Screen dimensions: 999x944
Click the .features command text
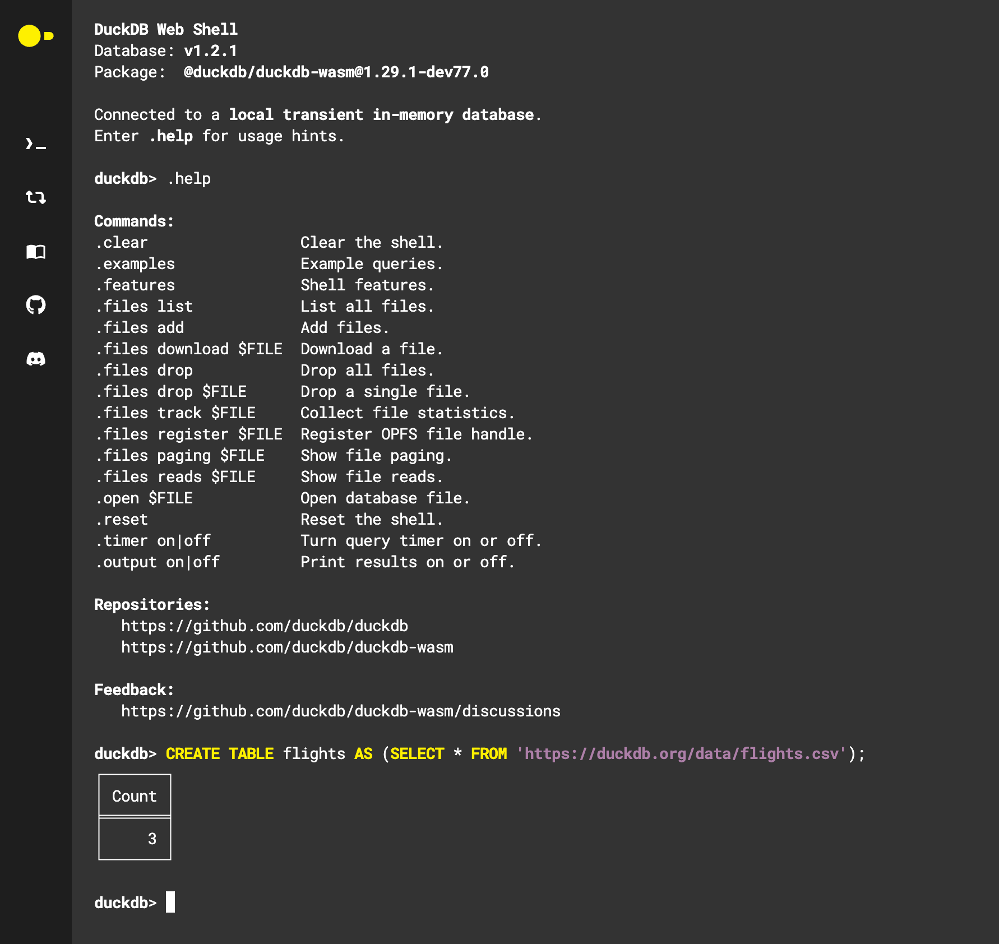(x=135, y=285)
